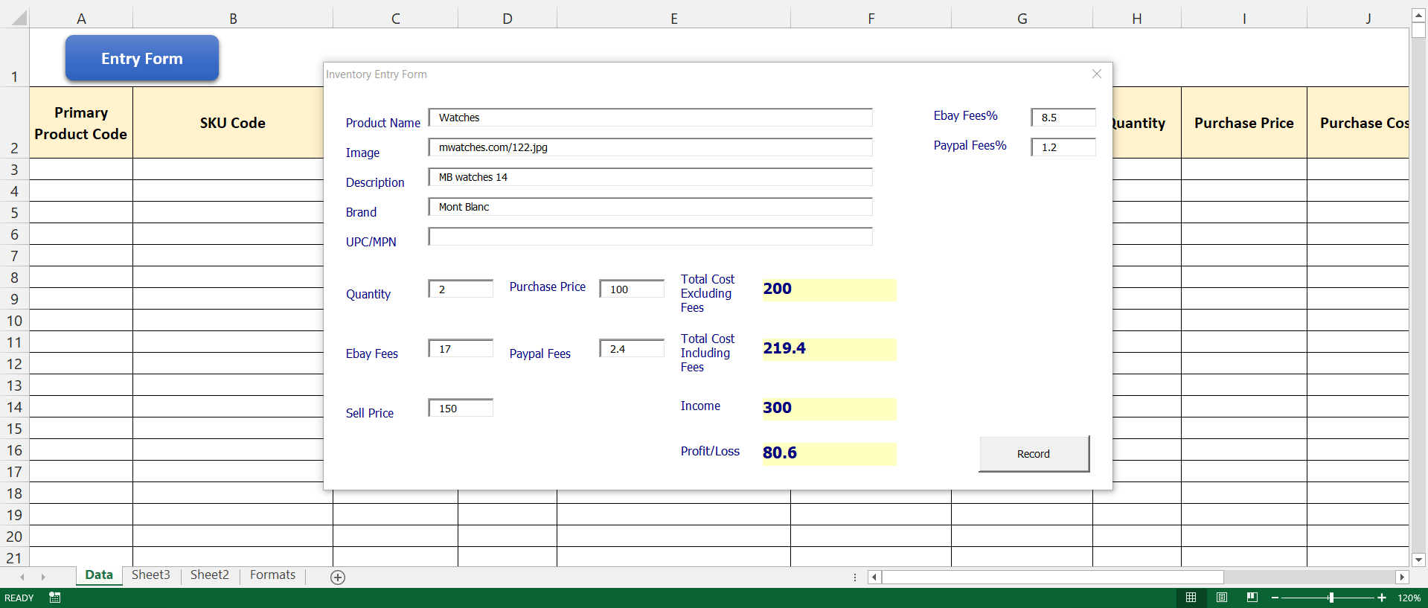Click the Product Name field containing Watches
Image resolution: width=1428 pixels, height=608 pixels.
tap(650, 118)
